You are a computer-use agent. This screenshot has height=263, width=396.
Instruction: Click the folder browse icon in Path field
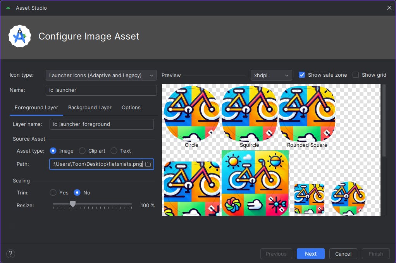pyautogui.click(x=148, y=164)
